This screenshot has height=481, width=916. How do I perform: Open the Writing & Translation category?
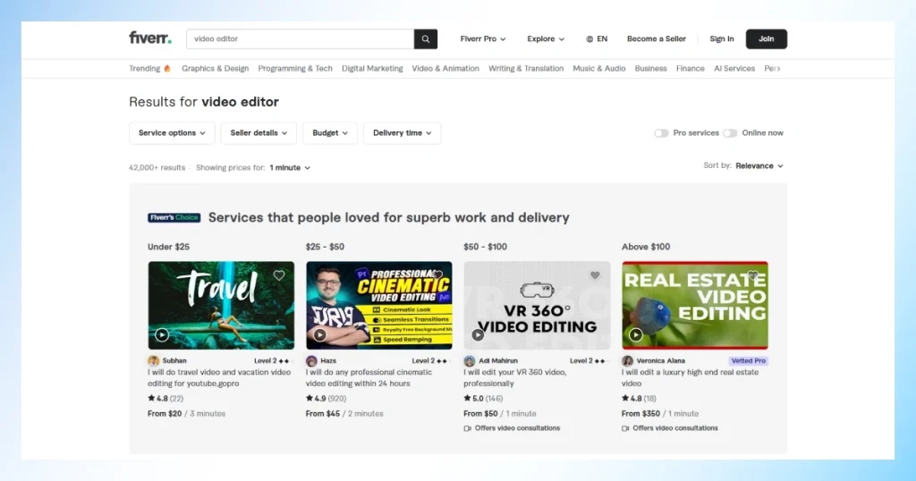526,68
